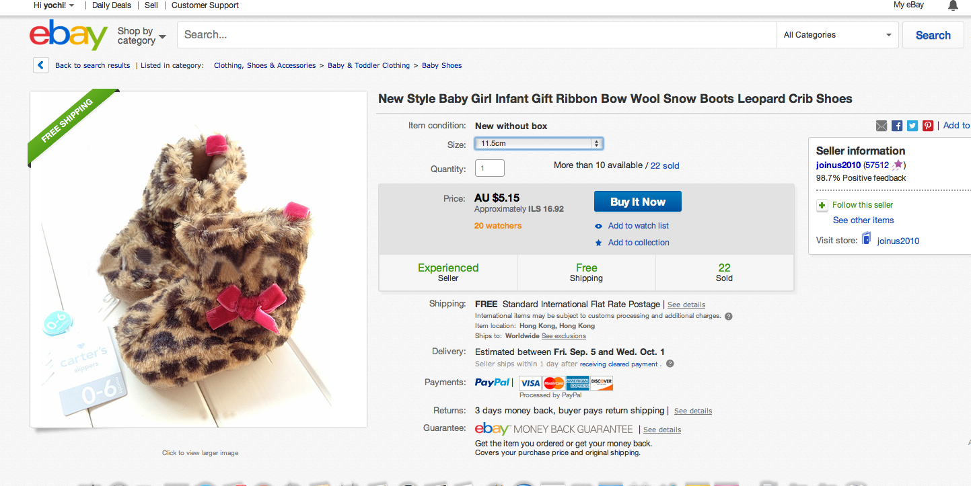The height and width of the screenshot is (486, 971).
Task: Click the blue Search button
Action: [x=933, y=36]
